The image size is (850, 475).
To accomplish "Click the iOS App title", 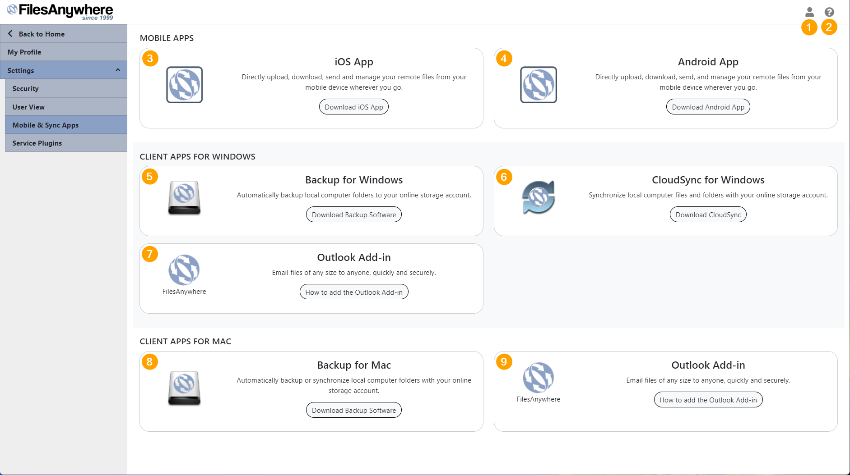I will click(x=354, y=62).
